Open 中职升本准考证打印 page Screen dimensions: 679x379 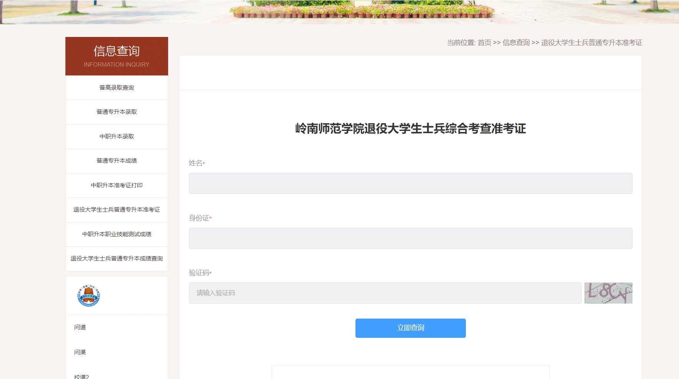click(117, 185)
